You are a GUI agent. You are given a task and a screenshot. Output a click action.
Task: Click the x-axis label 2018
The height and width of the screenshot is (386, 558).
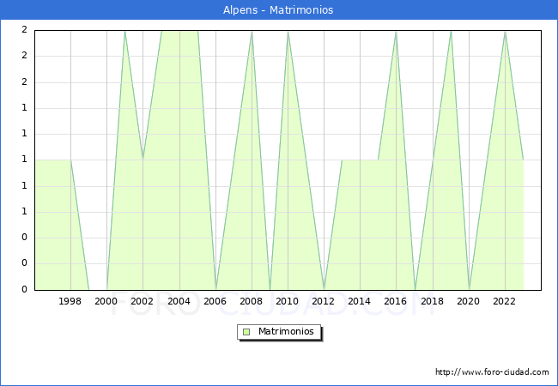pos(432,301)
